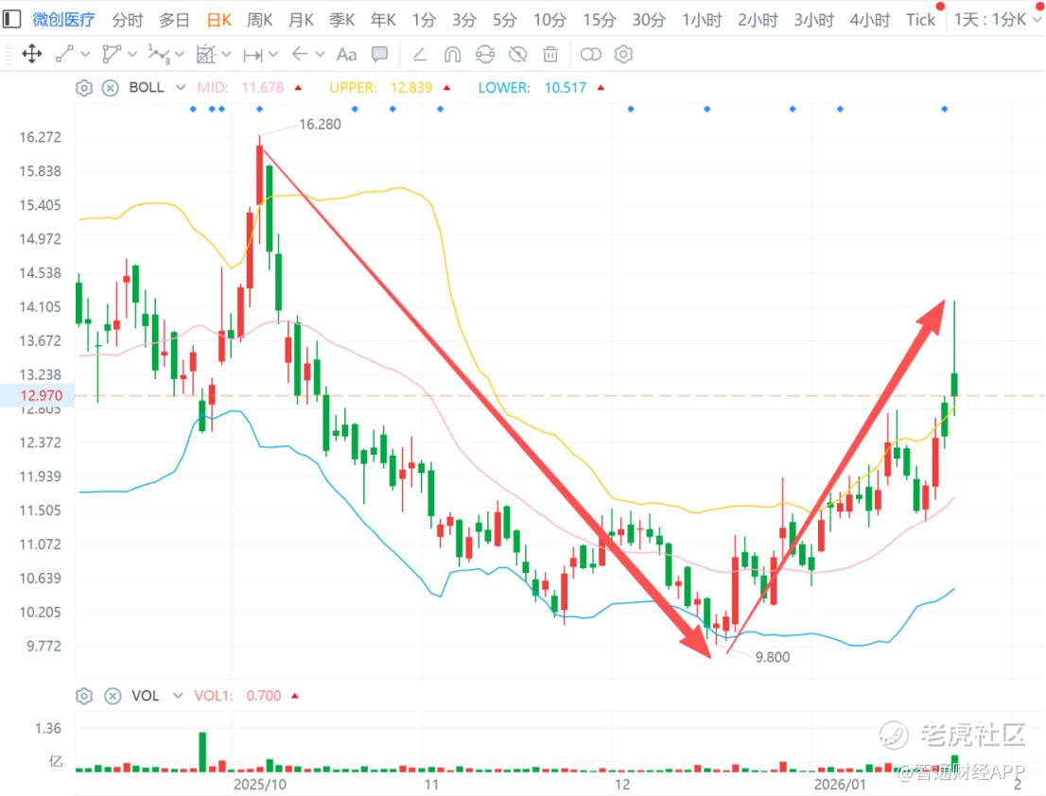Open VOL indicator settings gear
1046x796 pixels.
83,696
